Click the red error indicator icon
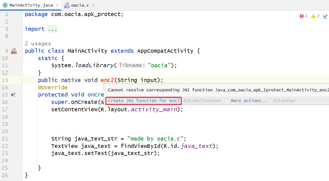Screen dimensions: 329x181 [x=301, y=16]
